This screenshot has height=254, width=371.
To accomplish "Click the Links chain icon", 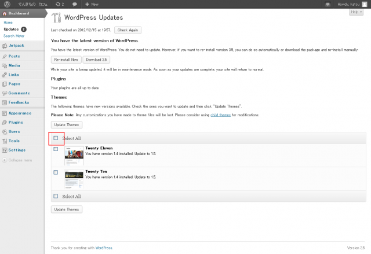I will pos(5,75).
